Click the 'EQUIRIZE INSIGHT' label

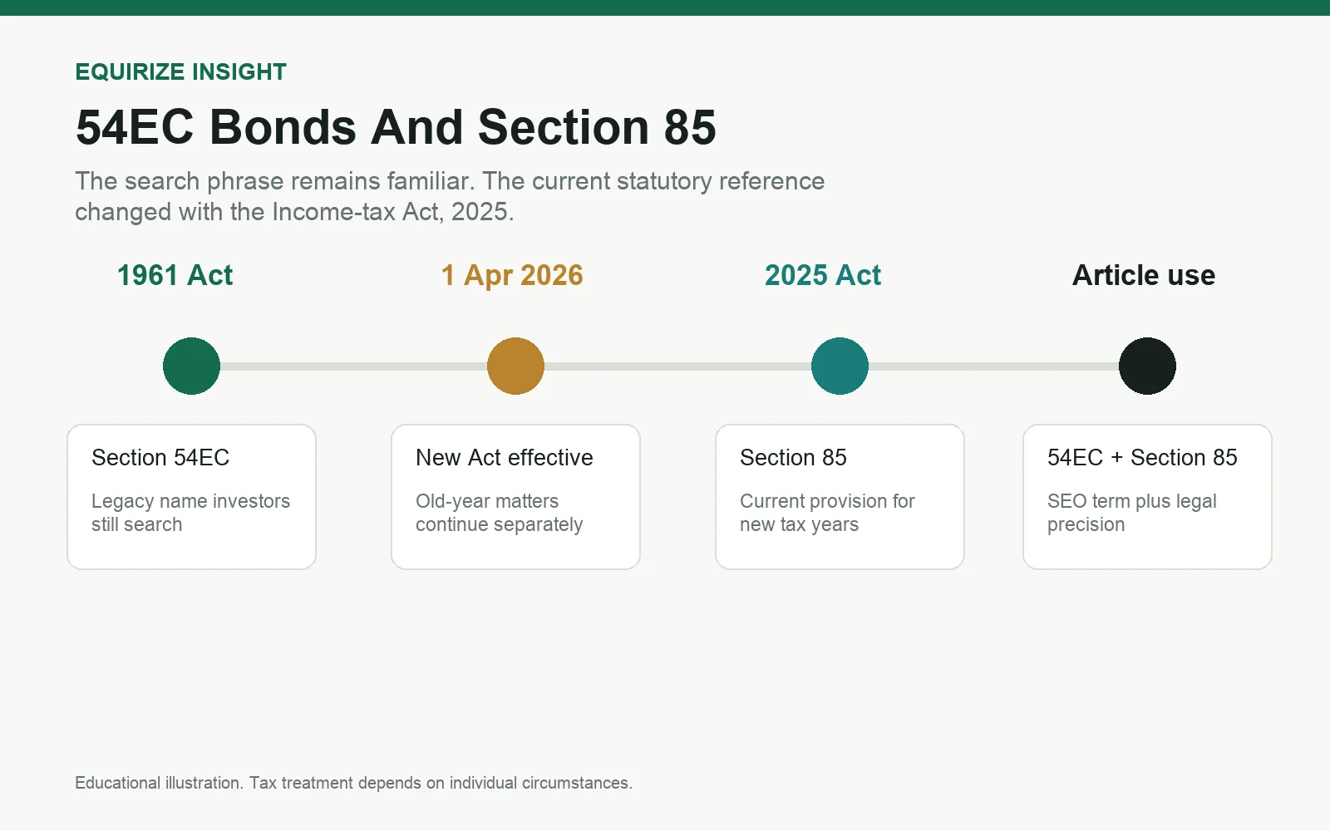point(180,72)
